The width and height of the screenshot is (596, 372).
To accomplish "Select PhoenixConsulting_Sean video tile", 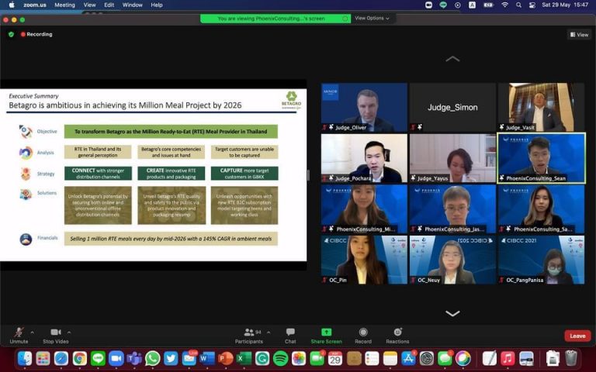I will click(x=541, y=158).
